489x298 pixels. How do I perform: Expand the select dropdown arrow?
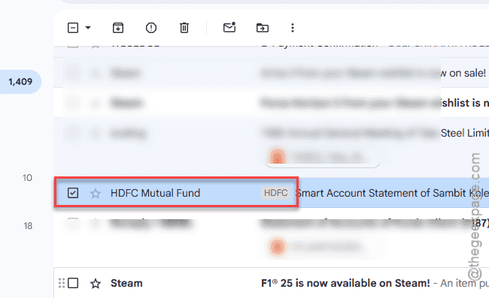88,28
